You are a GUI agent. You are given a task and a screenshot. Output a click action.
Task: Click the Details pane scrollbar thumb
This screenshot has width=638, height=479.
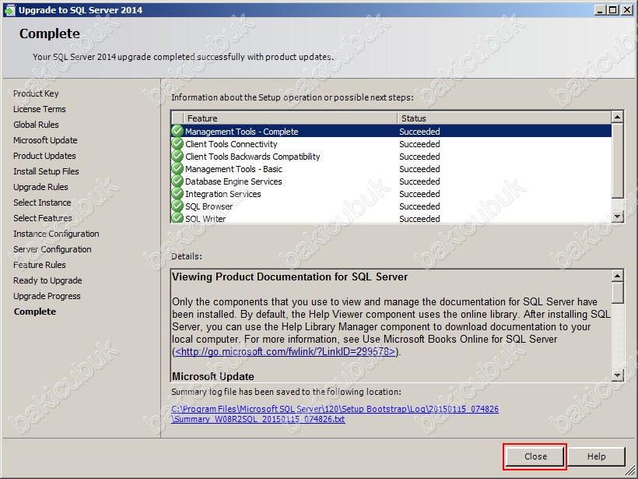pos(617,293)
